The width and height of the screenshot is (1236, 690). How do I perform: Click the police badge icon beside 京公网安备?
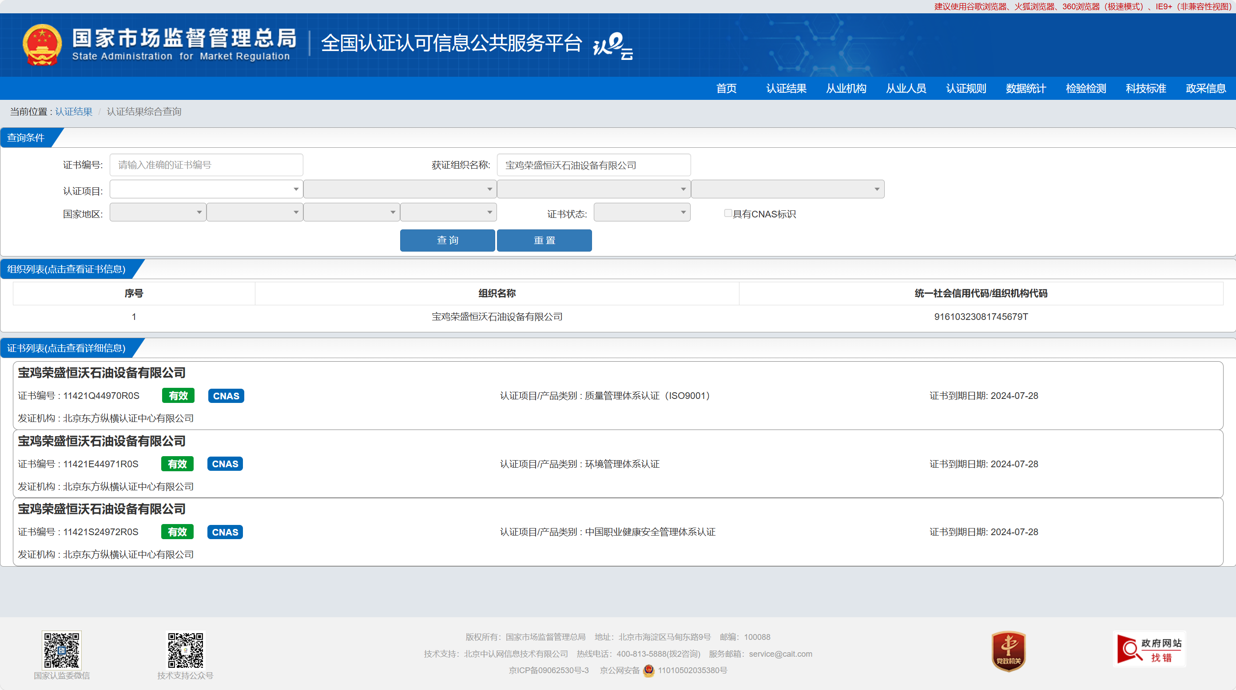click(649, 670)
